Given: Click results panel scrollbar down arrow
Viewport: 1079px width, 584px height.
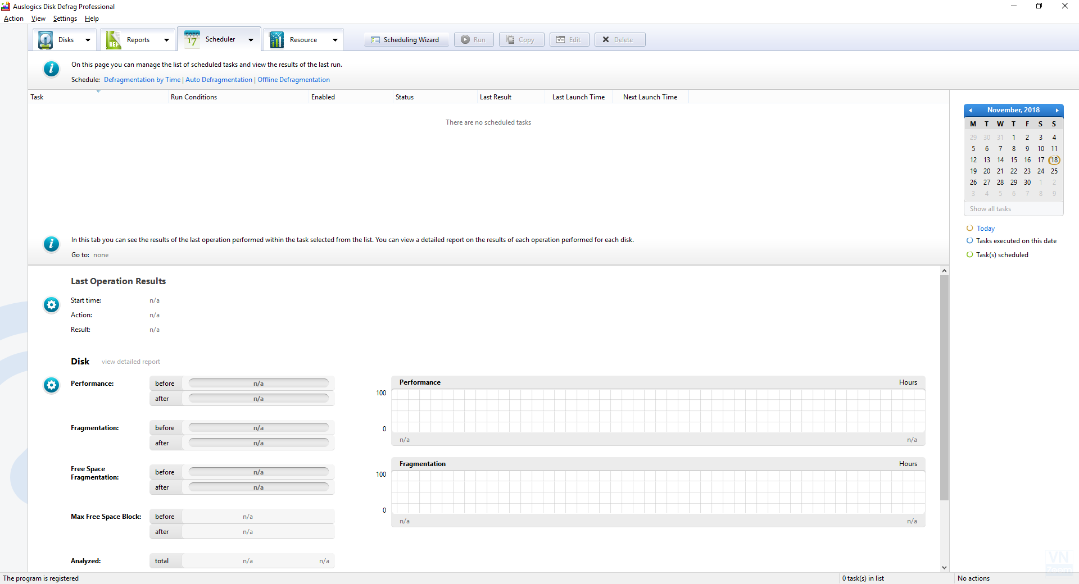Looking at the screenshot, I should 944,568.
